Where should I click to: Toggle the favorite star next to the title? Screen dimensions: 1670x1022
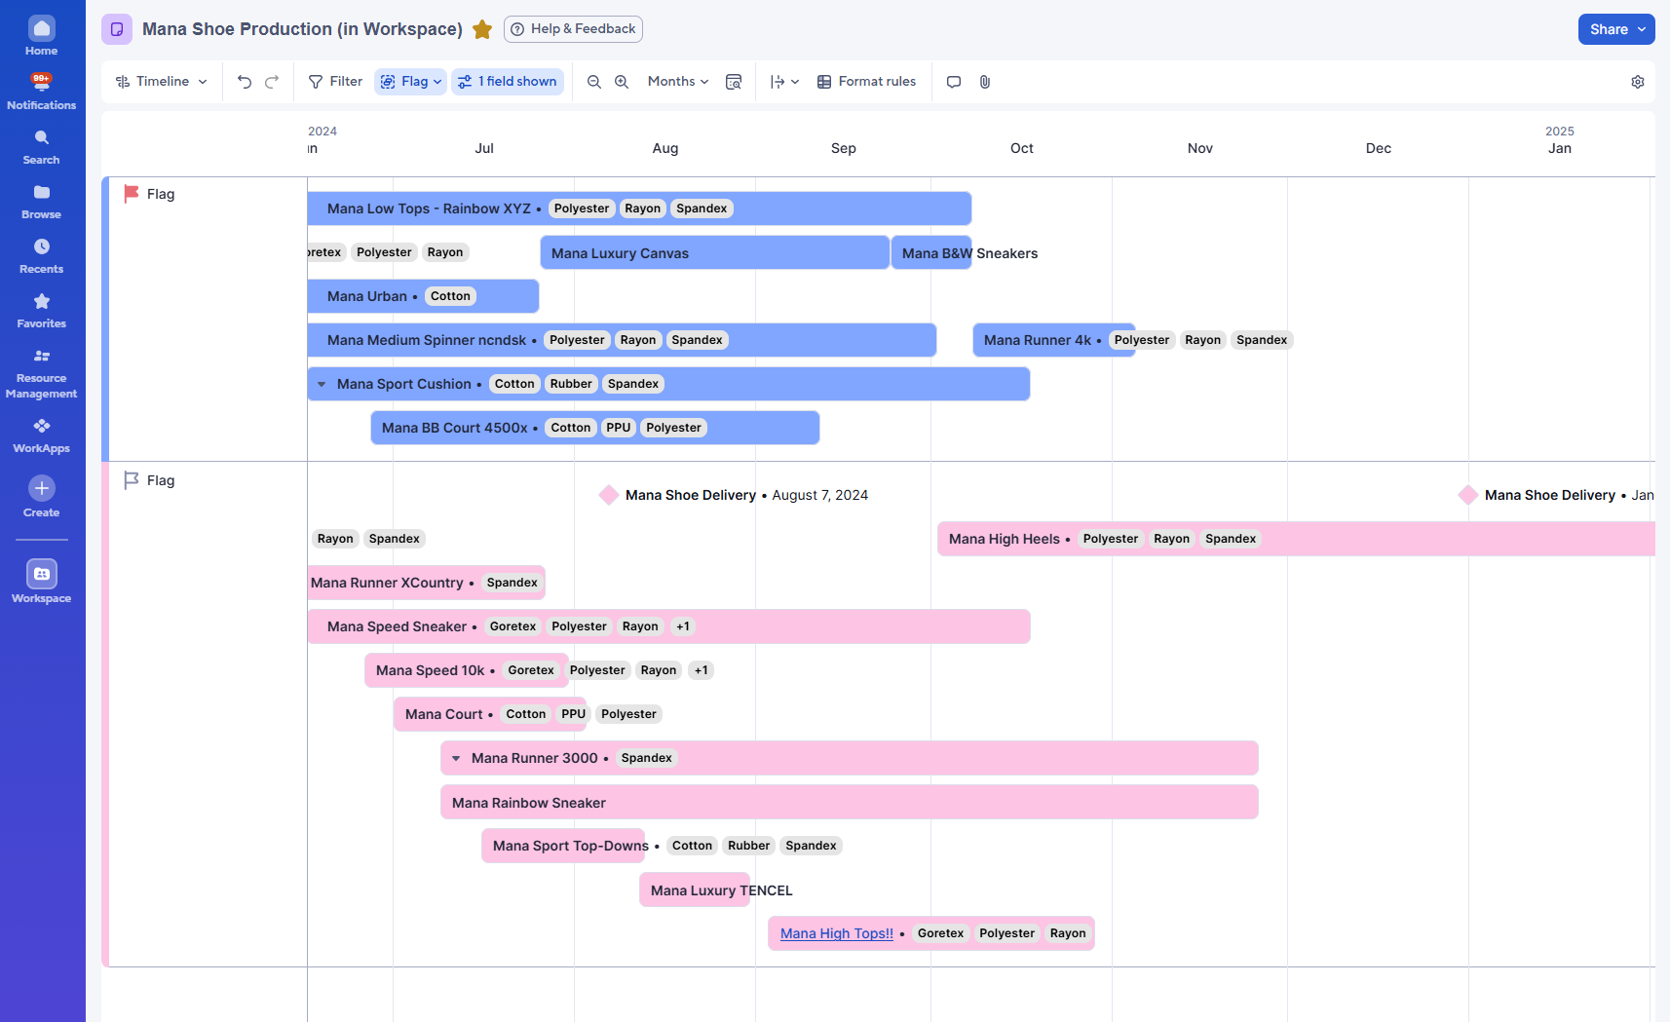pos(482,29)
